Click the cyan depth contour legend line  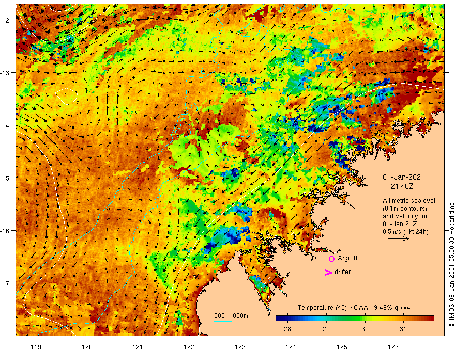pos(222,321)
